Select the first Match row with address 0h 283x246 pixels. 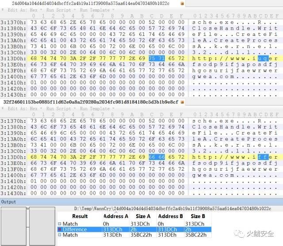[x=134, y=224]
